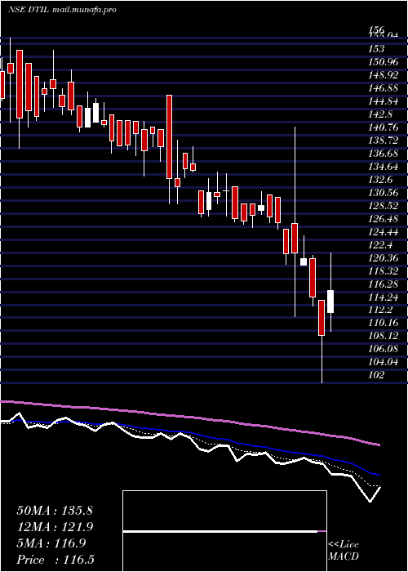408x572 pixels.
Task: Click the pink 50MA line
Action: click(189, 418)
